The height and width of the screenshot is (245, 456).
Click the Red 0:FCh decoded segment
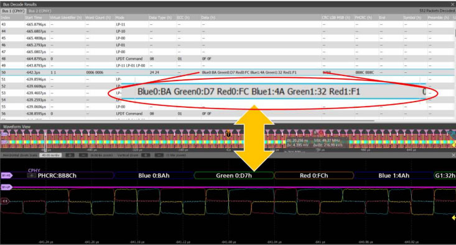click(314, 175)
